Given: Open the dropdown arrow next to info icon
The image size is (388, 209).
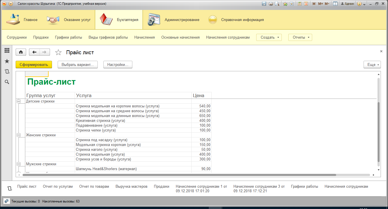Looking at the screenshot, I should pyautogui.click(x=364, y=4).
